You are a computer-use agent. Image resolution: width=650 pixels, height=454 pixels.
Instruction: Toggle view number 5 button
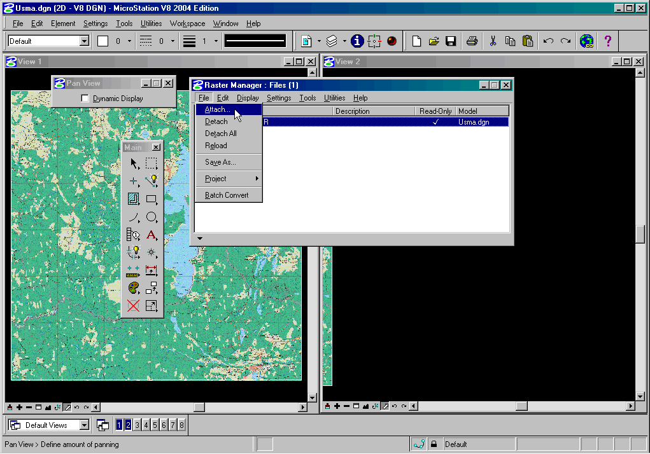pos(155,425)
